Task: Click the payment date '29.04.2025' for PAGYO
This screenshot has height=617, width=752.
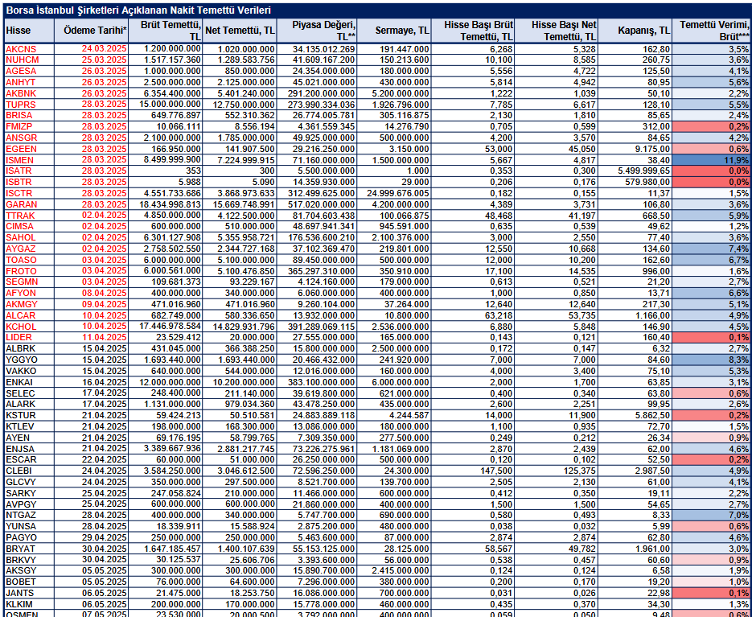Action: pos(104,537)
